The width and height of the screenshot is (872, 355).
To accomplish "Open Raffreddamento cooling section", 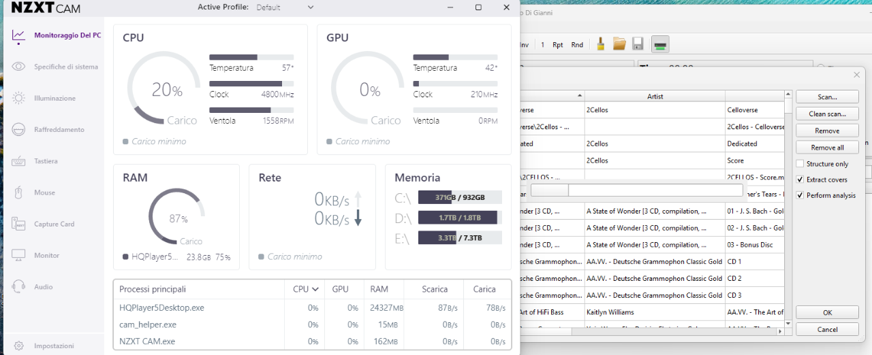I will [x=59, y=129].
